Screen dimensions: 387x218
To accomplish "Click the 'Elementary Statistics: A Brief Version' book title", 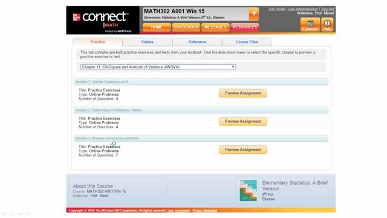I will (x=295, y=186).
